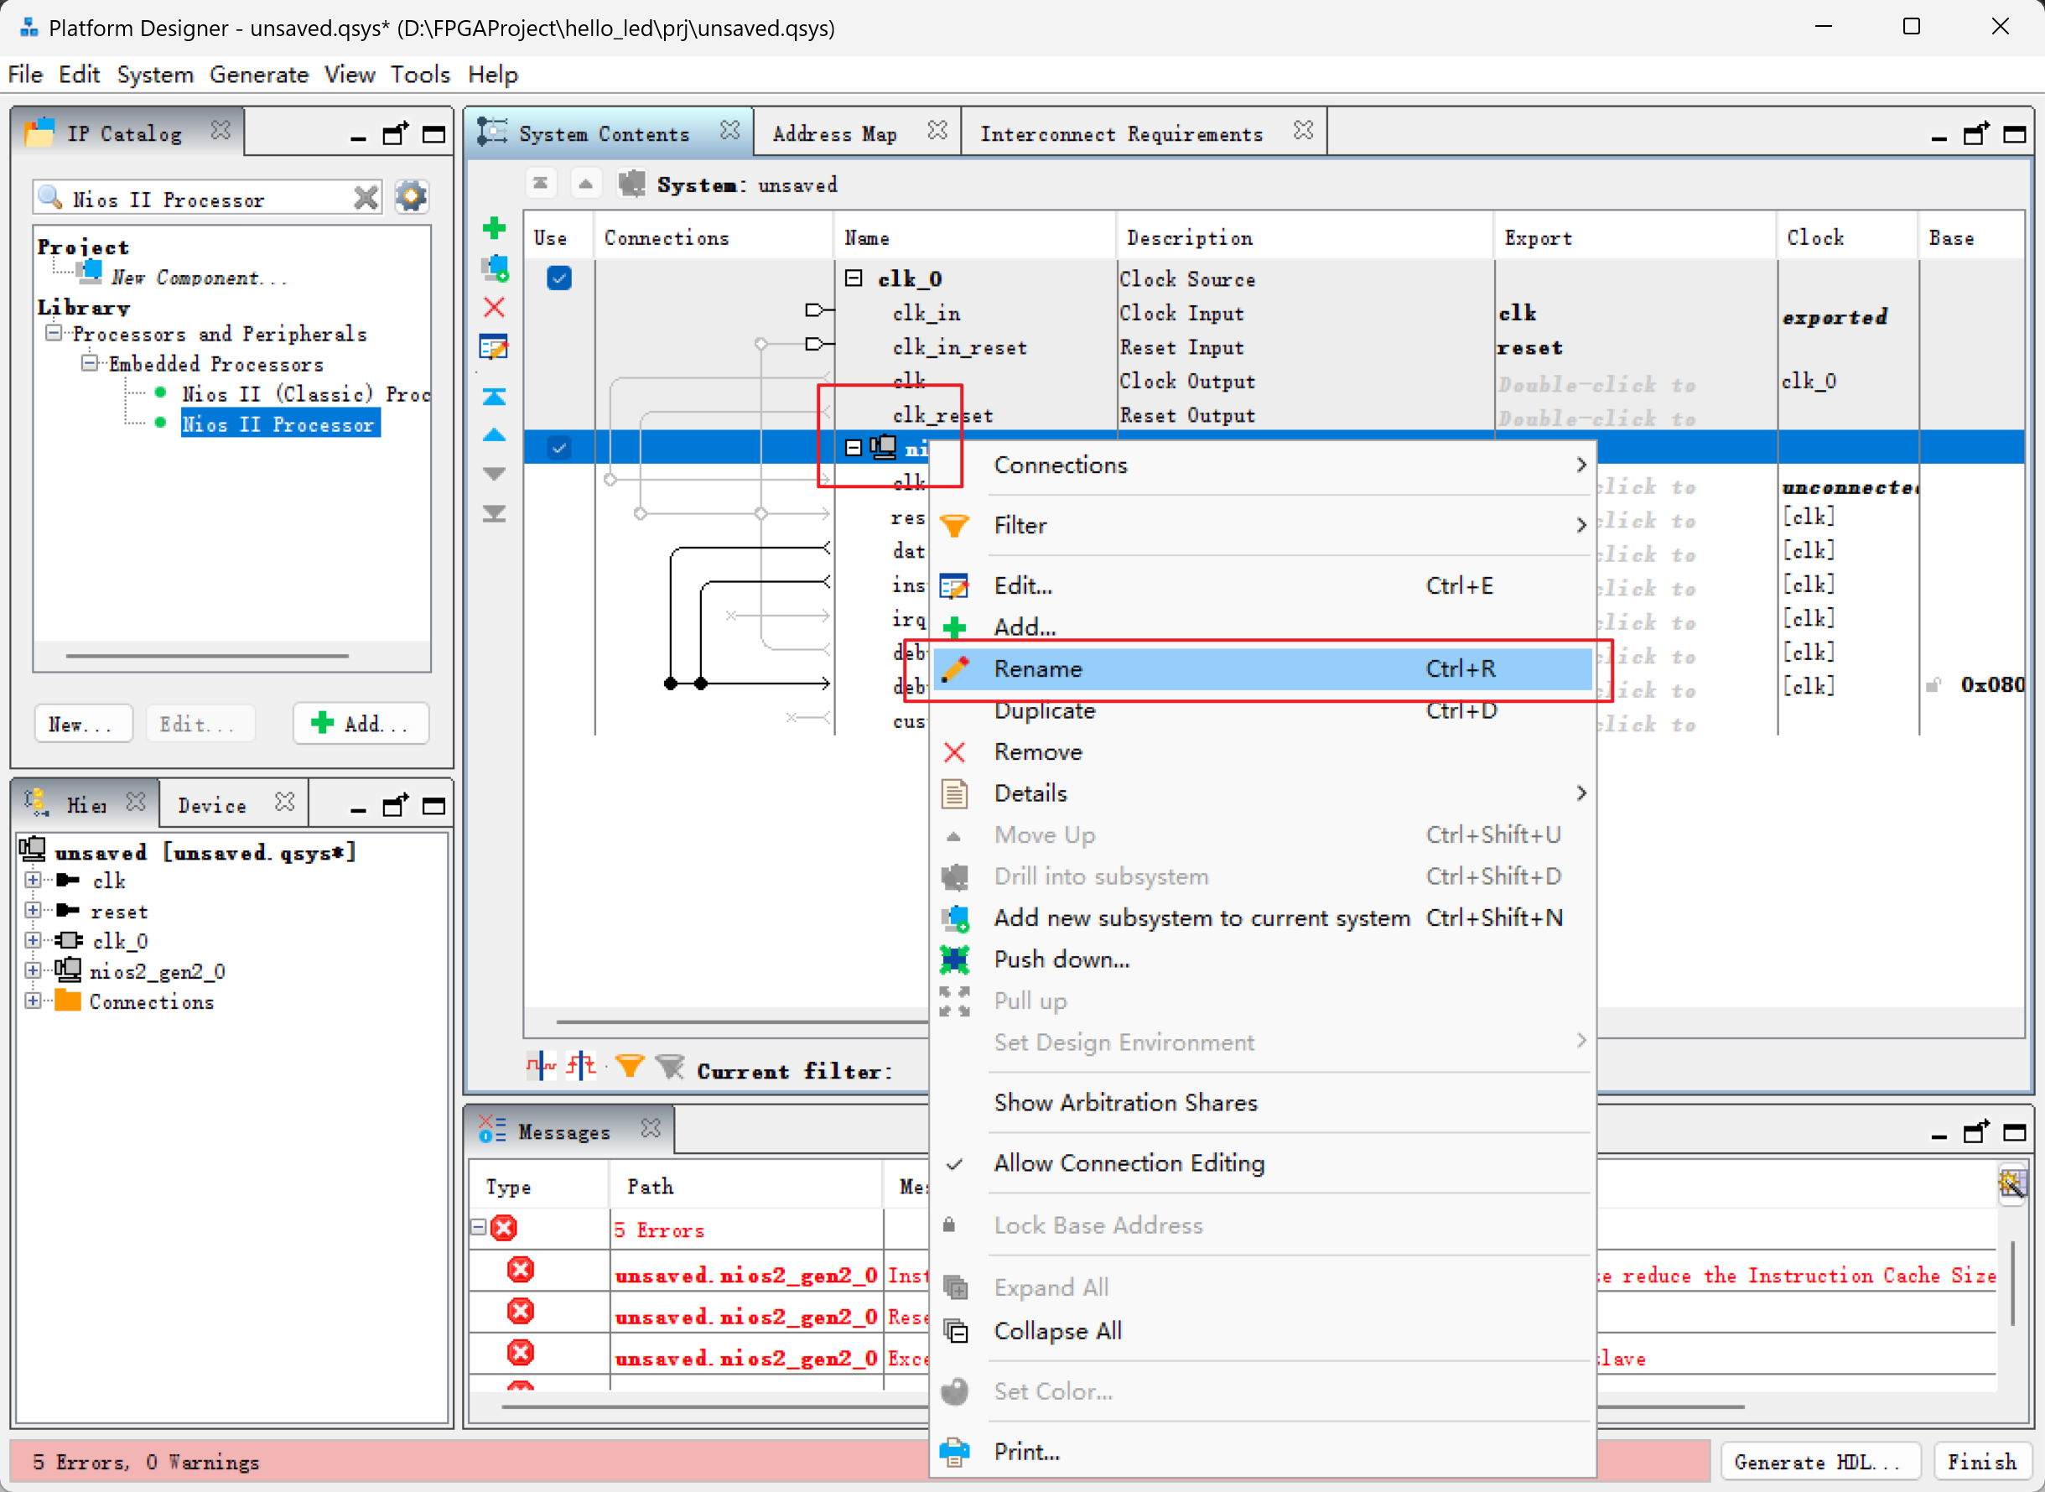Screen dimensions: 2045x1492
Task: Click the add subsystem icon in left toolbar
Action: pyautogui.click(x=494, y=268)
